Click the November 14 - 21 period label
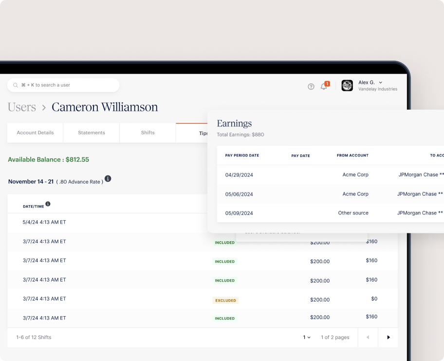The height and width of the screenshot is (361, 444). pos(31,182)
